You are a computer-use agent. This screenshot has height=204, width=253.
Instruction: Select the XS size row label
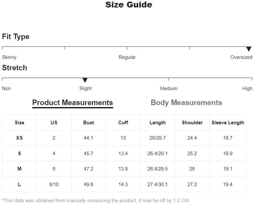tap(20, 138)
